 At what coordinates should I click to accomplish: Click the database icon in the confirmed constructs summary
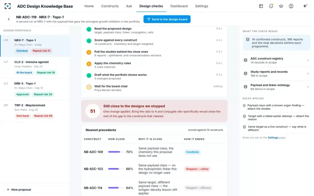(x=248, y=39)
